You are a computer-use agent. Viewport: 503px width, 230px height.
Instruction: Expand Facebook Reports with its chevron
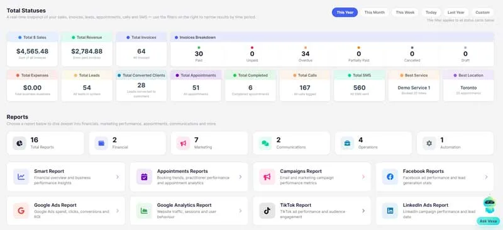point(486,177)
